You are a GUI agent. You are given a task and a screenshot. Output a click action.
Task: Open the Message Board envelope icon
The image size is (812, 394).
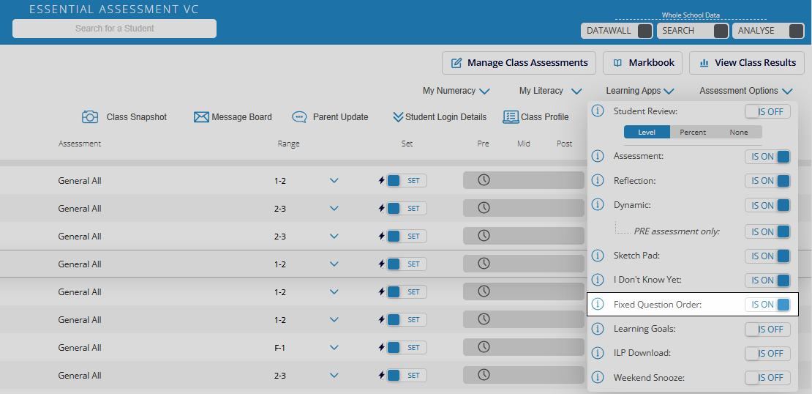[201, 117]
